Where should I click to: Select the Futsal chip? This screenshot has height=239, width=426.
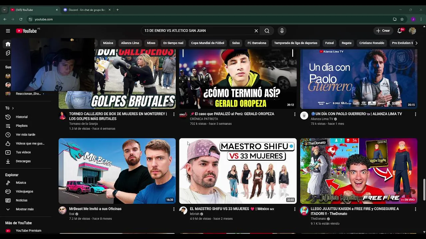point(329,43)
